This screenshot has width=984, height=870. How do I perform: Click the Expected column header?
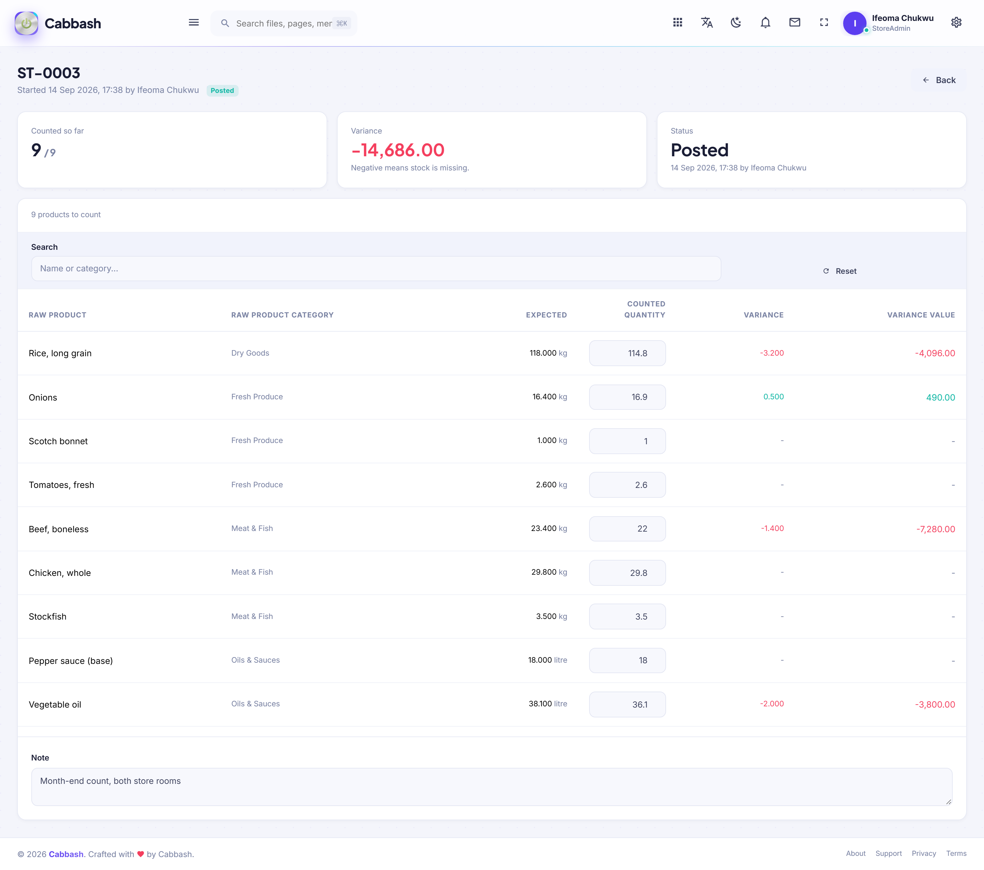click(546, 315)
